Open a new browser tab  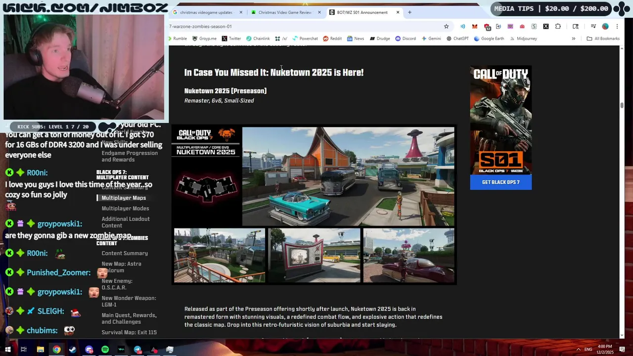[x=409, y=12]
